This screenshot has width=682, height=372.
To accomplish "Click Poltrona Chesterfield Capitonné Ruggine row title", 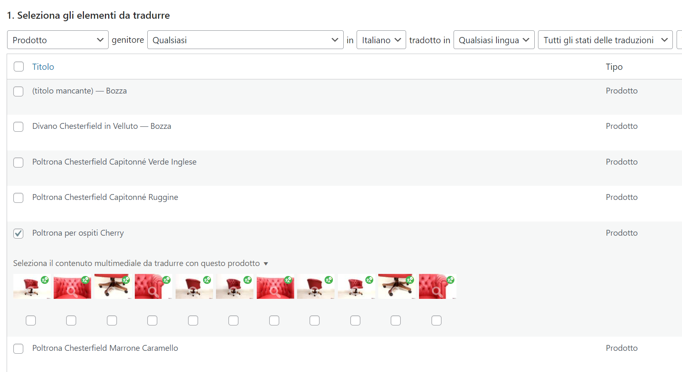I will 105,197.
